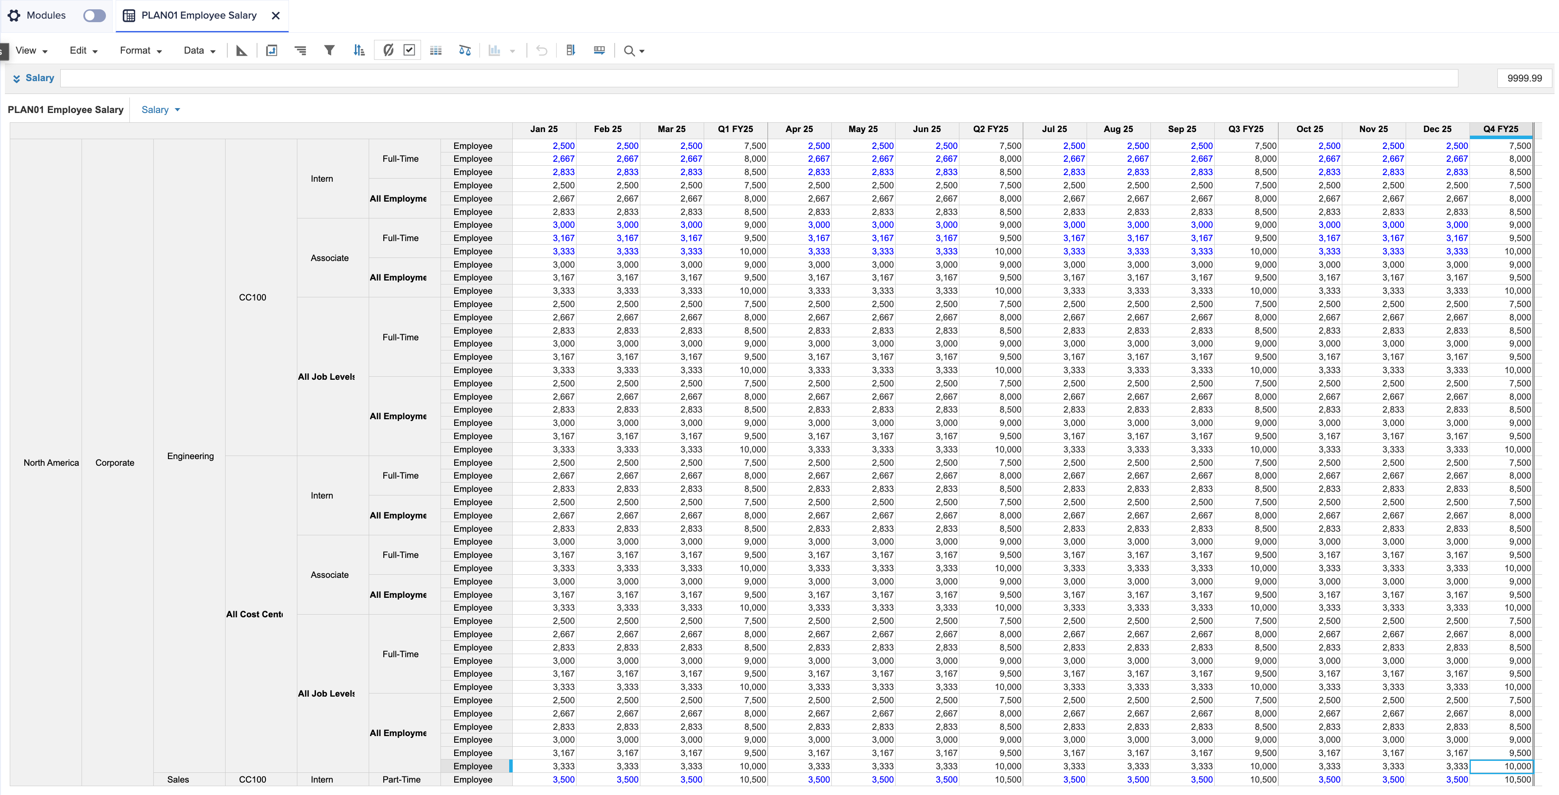
Task: Click the copy-down column icon
Action: click(570, 51)
